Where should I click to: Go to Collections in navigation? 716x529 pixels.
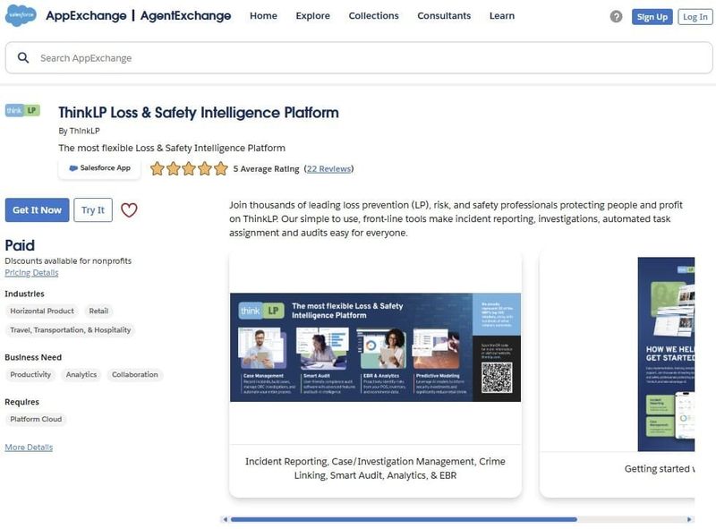coord(373,16)
